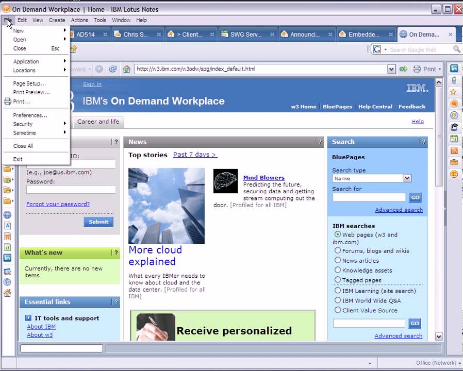
Task: Click the home icon in left bookmark bar
Action: (7, 293)
